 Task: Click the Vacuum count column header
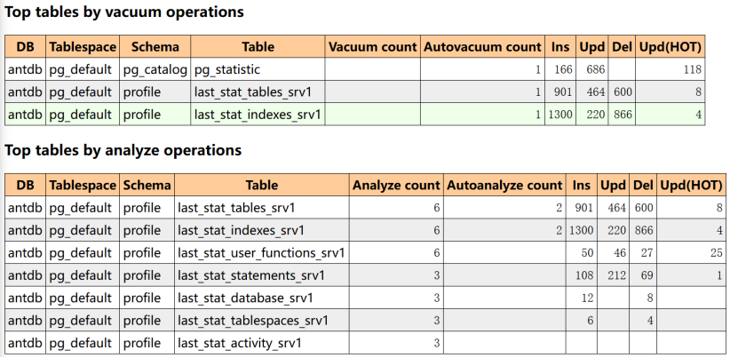pyautogui.click(x=371, y=46)
